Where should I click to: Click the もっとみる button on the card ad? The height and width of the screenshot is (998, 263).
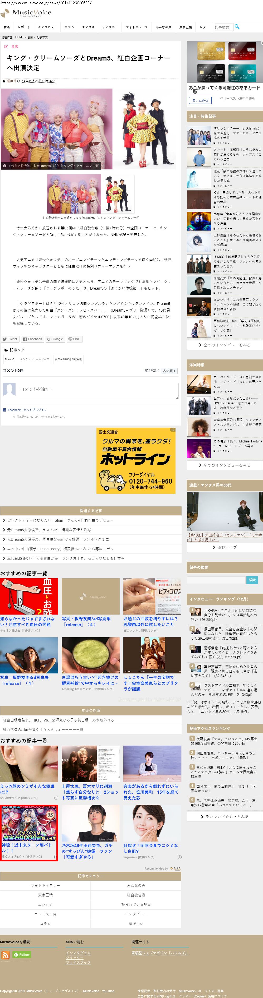(200, 100)
